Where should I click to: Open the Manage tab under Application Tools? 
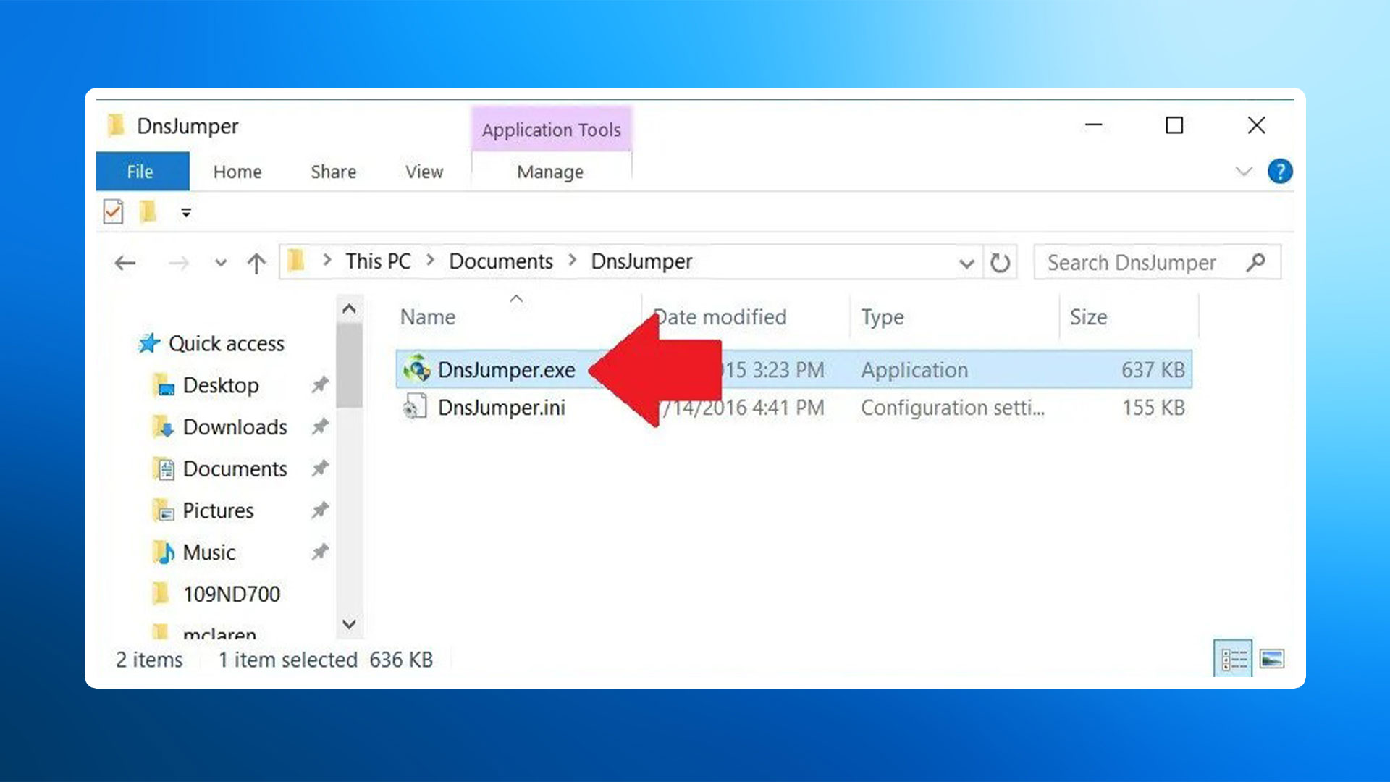coord(550,171)
